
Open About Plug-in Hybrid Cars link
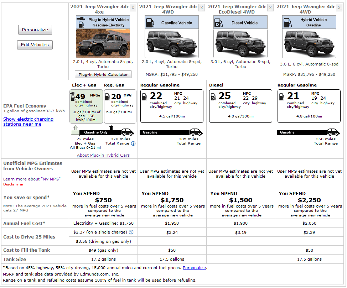pos(103,155)
